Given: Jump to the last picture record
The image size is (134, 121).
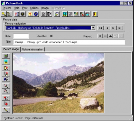Looking at the screenshot, I should (x=120, y=28).
